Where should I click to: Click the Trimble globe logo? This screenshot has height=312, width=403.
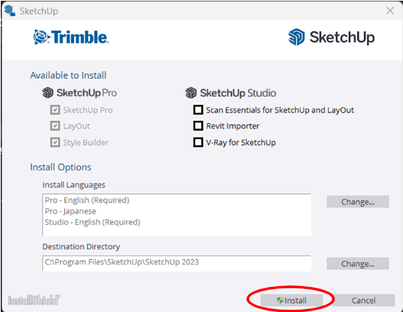coord(41,37)
